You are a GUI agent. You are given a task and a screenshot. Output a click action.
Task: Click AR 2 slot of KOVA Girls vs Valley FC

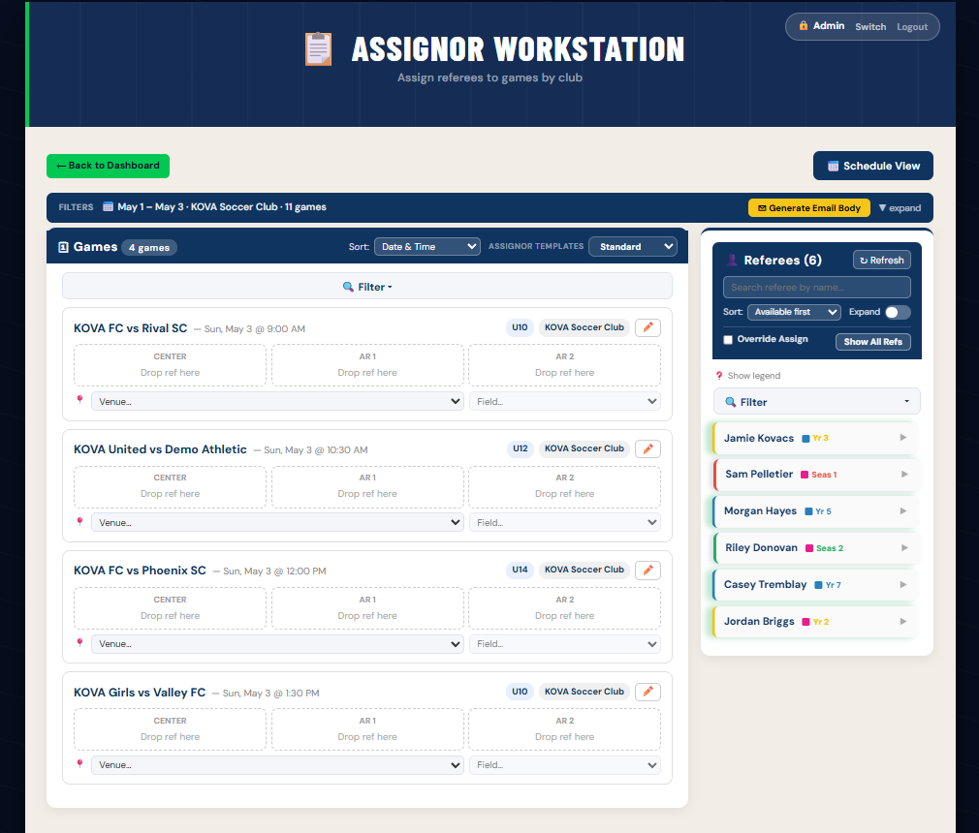point(564,728)
